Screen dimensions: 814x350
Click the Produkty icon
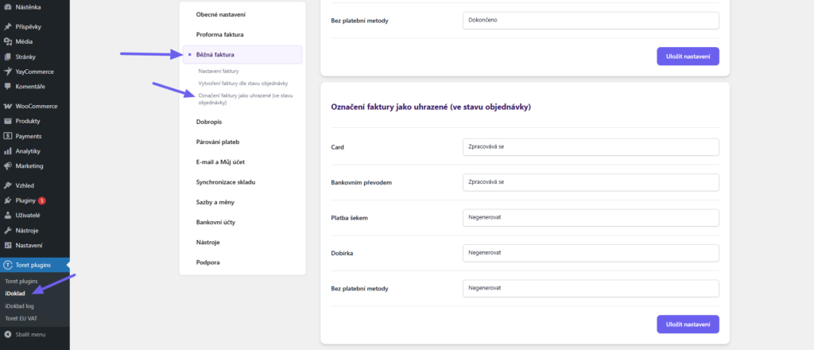coord(8,121)
